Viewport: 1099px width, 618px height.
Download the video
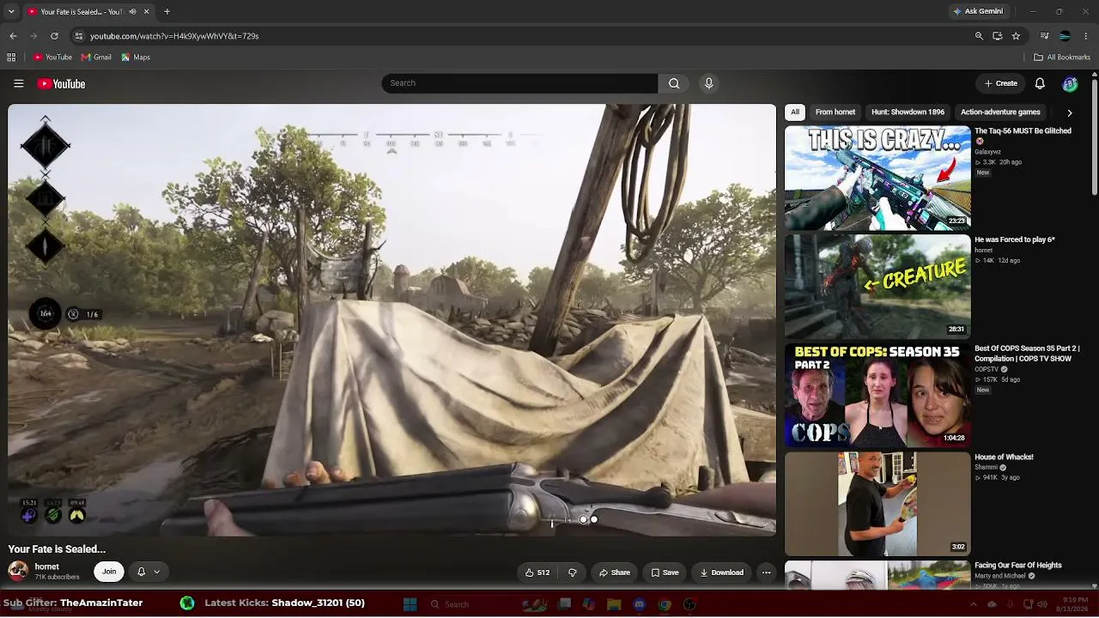coord(721,573)
